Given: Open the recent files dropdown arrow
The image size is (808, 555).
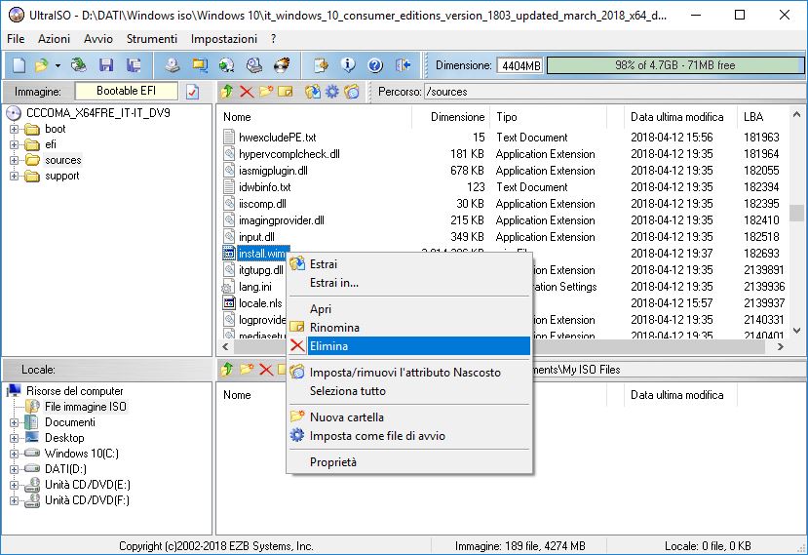Looking at the screenshot, I should point(58,65).
